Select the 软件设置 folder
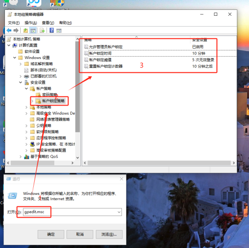Image resolution: width=249 pixels, height=248 pixels. pyautogui.click(x=32, y=51)
